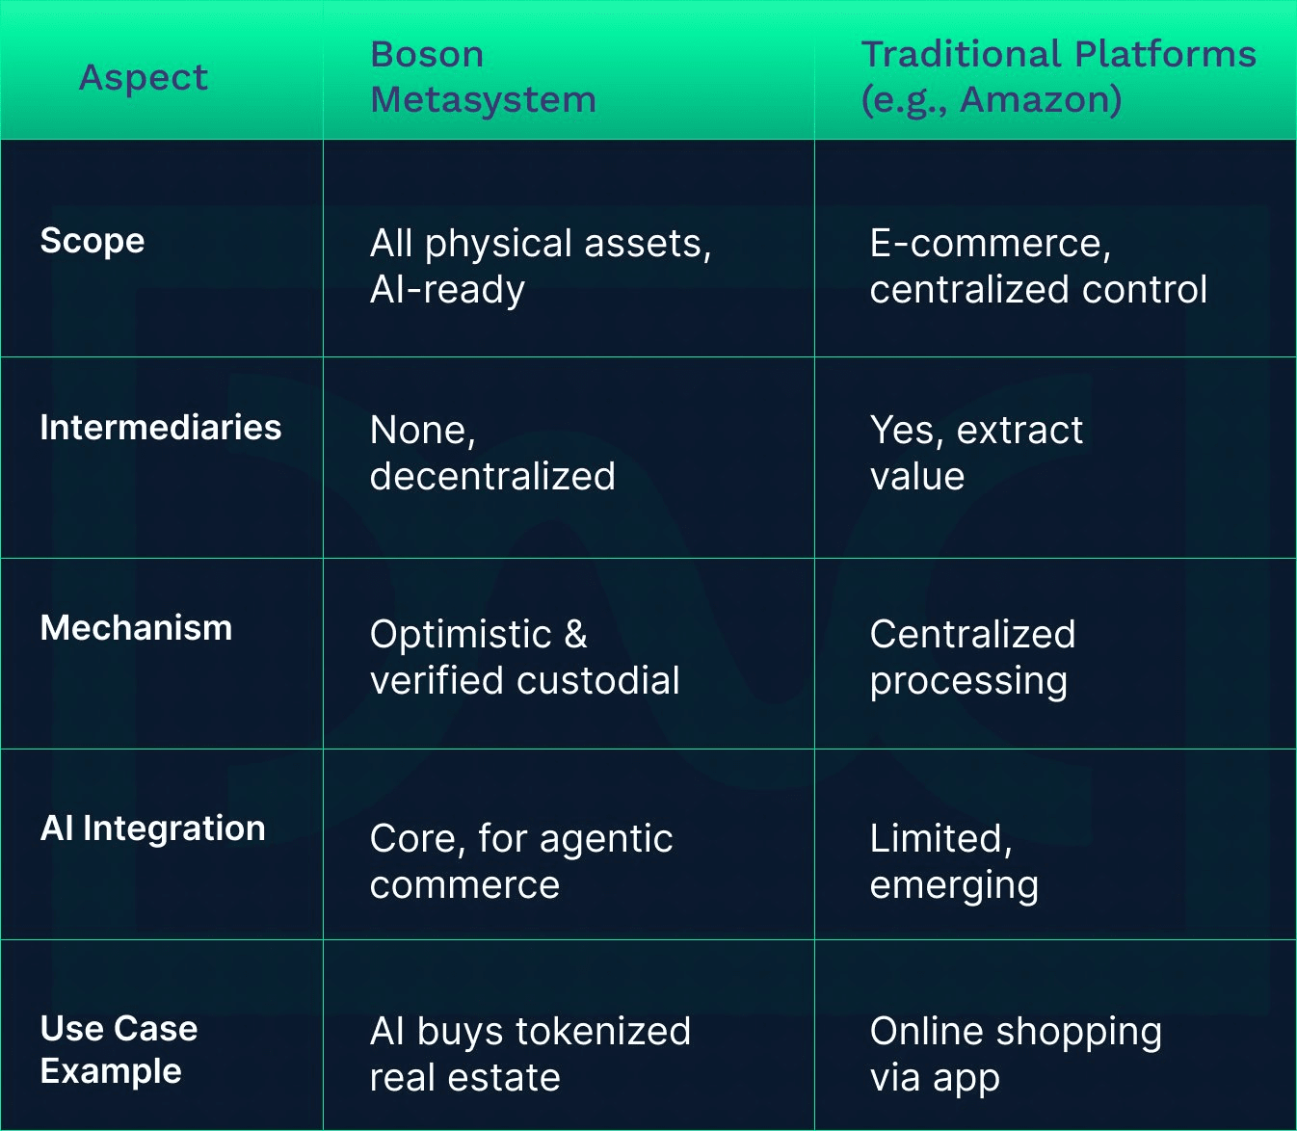This screenshot has height=1131, width=1297.
Task: Click the 'All physical assets, AI-ready' cell
Action: (x=541, y=266)
